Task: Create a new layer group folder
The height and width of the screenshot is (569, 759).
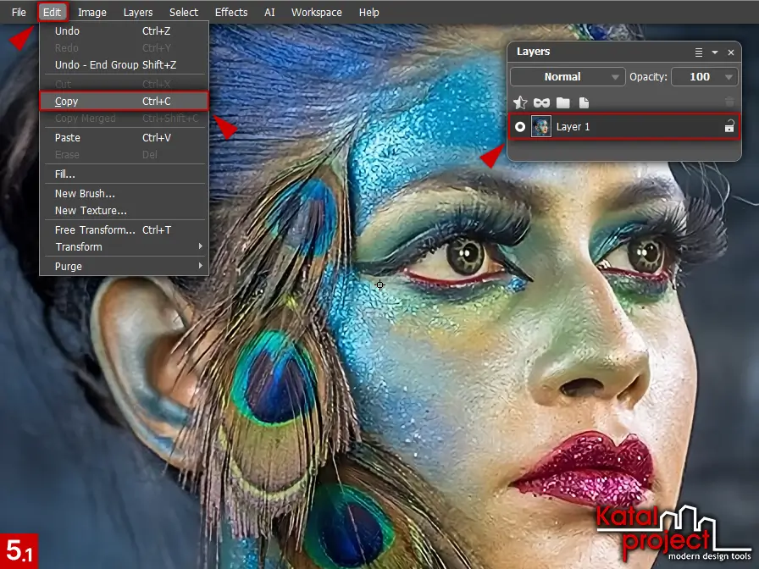Action: tap(563, 102)
